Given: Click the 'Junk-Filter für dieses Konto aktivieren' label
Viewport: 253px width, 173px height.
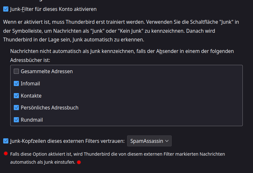Looking at the screenshot, I should (x=53, y=9).
